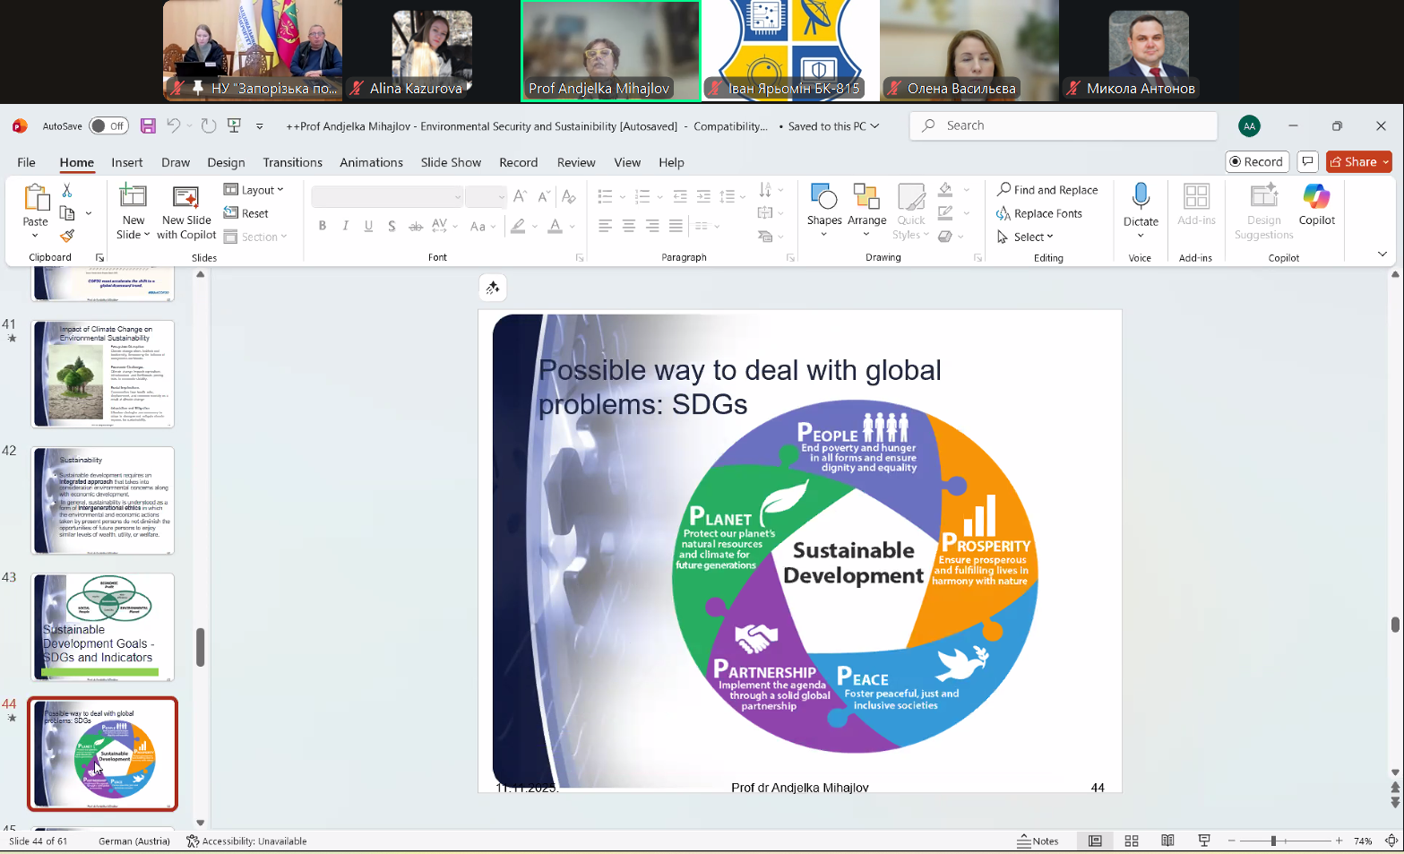Open the Transitions tab
The height and width of the screenshot is (854, 1404).
[x=292, y=162]
